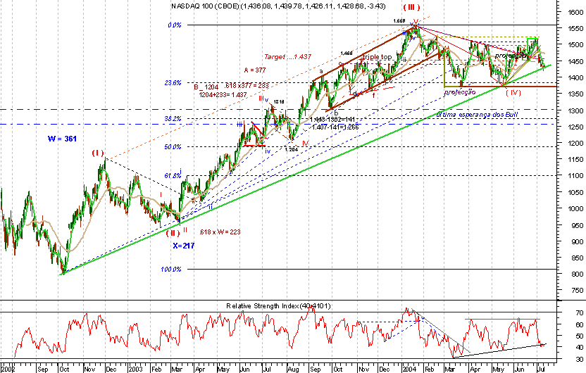The height and width of the screenshot is (373, 586).
Task: Click the red ( III ) wave label
Action: (x=411, y=8)
